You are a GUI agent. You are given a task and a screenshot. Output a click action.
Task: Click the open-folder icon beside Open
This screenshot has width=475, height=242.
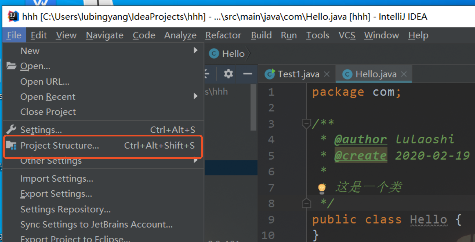(x=11, y=66)
